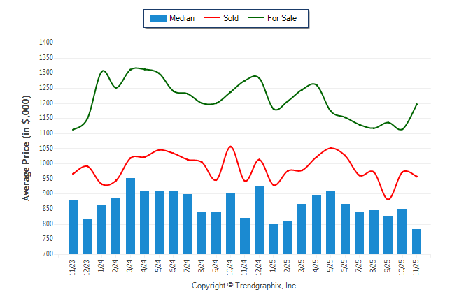Screen dimensions: 452x303
Task: Click the 1400 y-axis value label
Action: pyautogui.click(x=46, y=43)
